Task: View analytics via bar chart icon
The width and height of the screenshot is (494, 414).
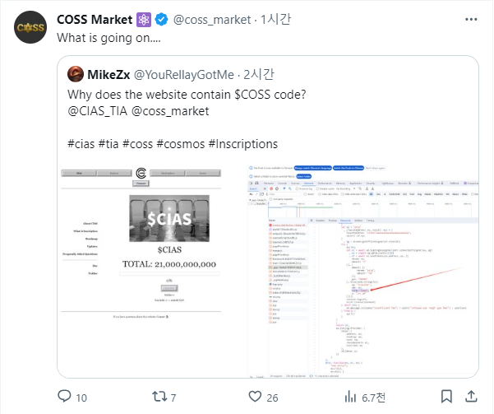Action: click(350, 397)
